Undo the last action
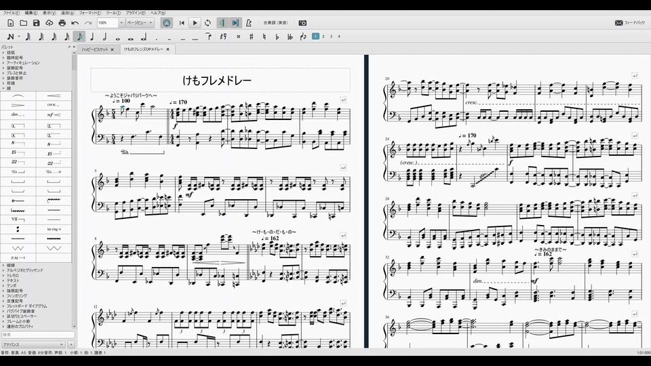The height and width of the screenshot is (366, 651). point(75,23)
